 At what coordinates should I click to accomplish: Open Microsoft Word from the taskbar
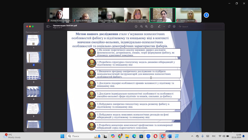coord(170,136)
